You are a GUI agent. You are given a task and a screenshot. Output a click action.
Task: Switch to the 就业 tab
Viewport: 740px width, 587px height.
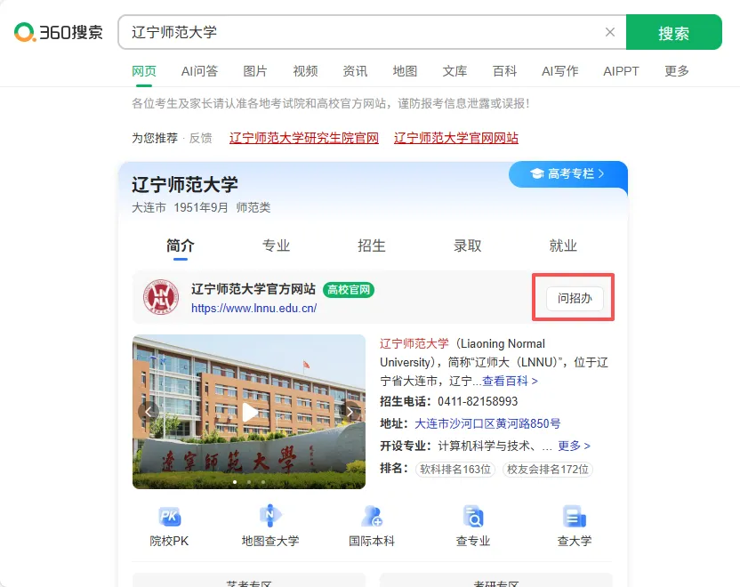click(x=563, y=245)
